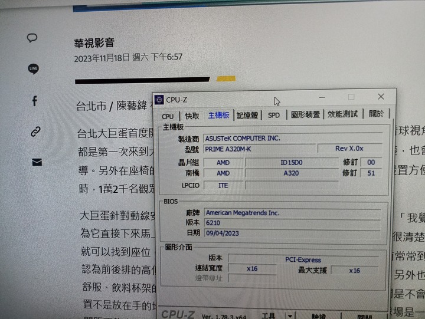Click the article date 2023年11月18日

coord(102,58)
